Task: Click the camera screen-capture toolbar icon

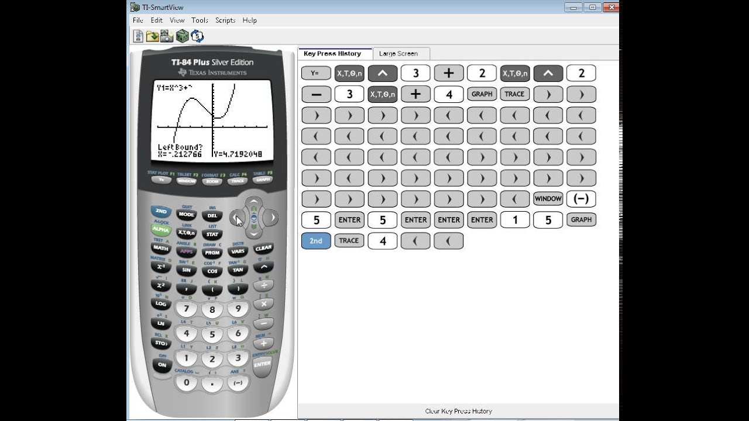Action: (x=167, y=36)
